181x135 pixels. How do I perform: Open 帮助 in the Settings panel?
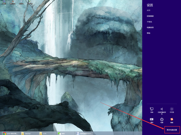click(x=148, y=33)
